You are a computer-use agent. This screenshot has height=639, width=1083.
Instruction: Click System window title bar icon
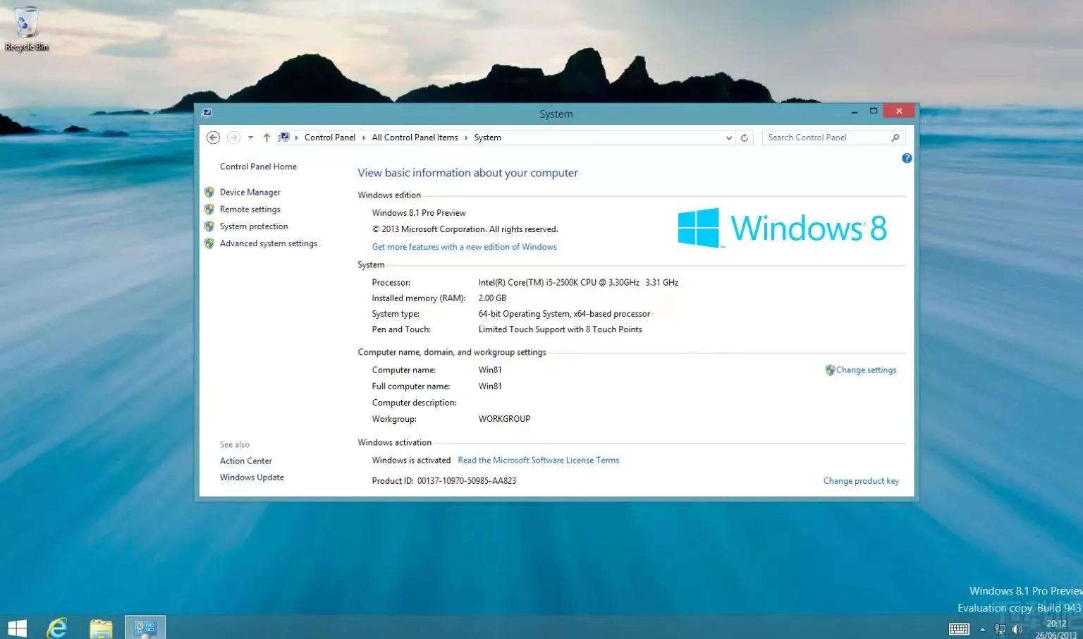(x=207, y=113)
